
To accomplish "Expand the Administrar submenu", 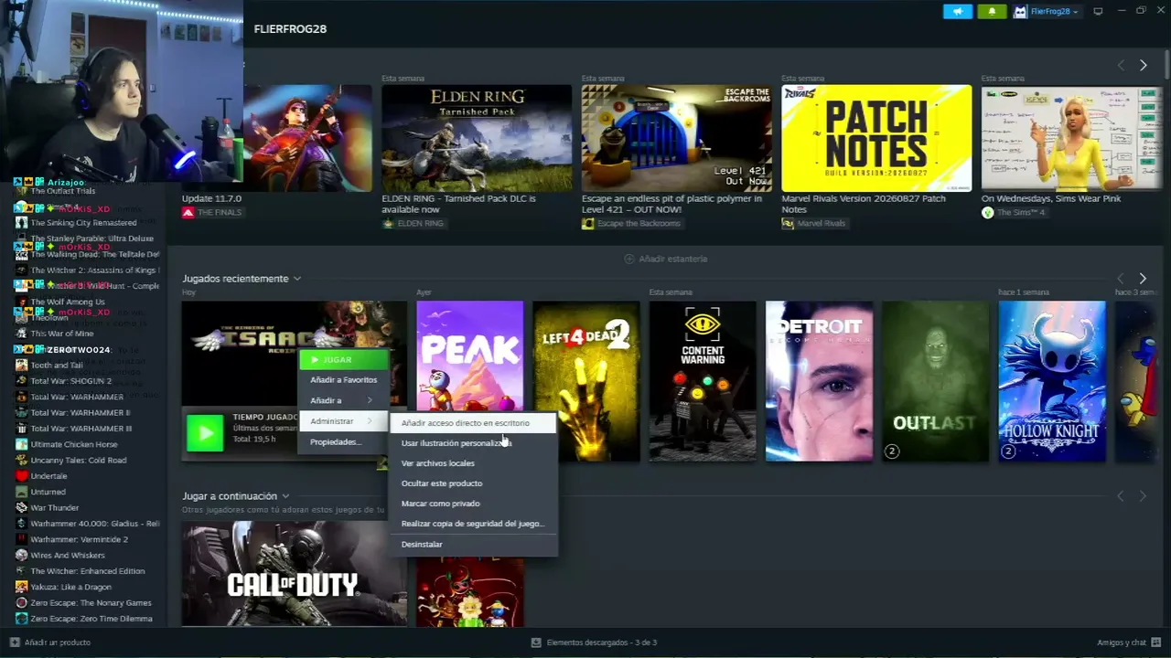I will point(343,421).
